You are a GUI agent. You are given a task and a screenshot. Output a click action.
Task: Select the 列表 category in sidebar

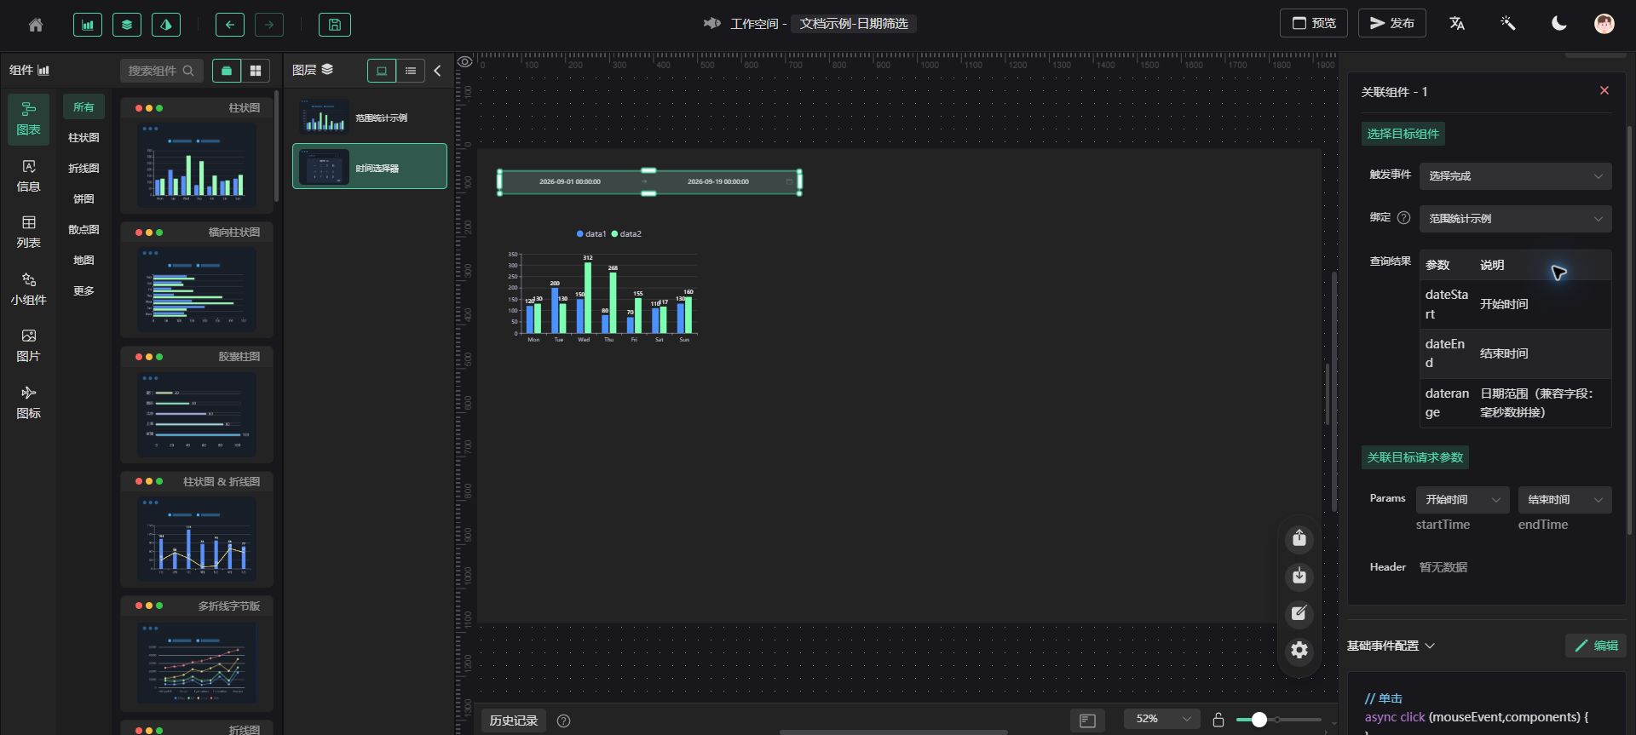click(x=29, y=232)
